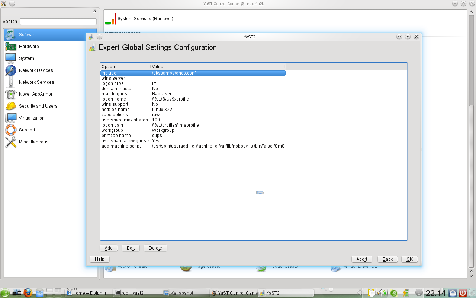Click the panel clock showing 22:14
The width and height of the screenshot is (476, 298).
click(x=435, y=293)
